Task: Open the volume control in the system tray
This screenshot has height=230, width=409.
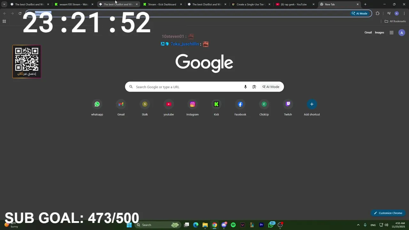Action: coord(387,225)
